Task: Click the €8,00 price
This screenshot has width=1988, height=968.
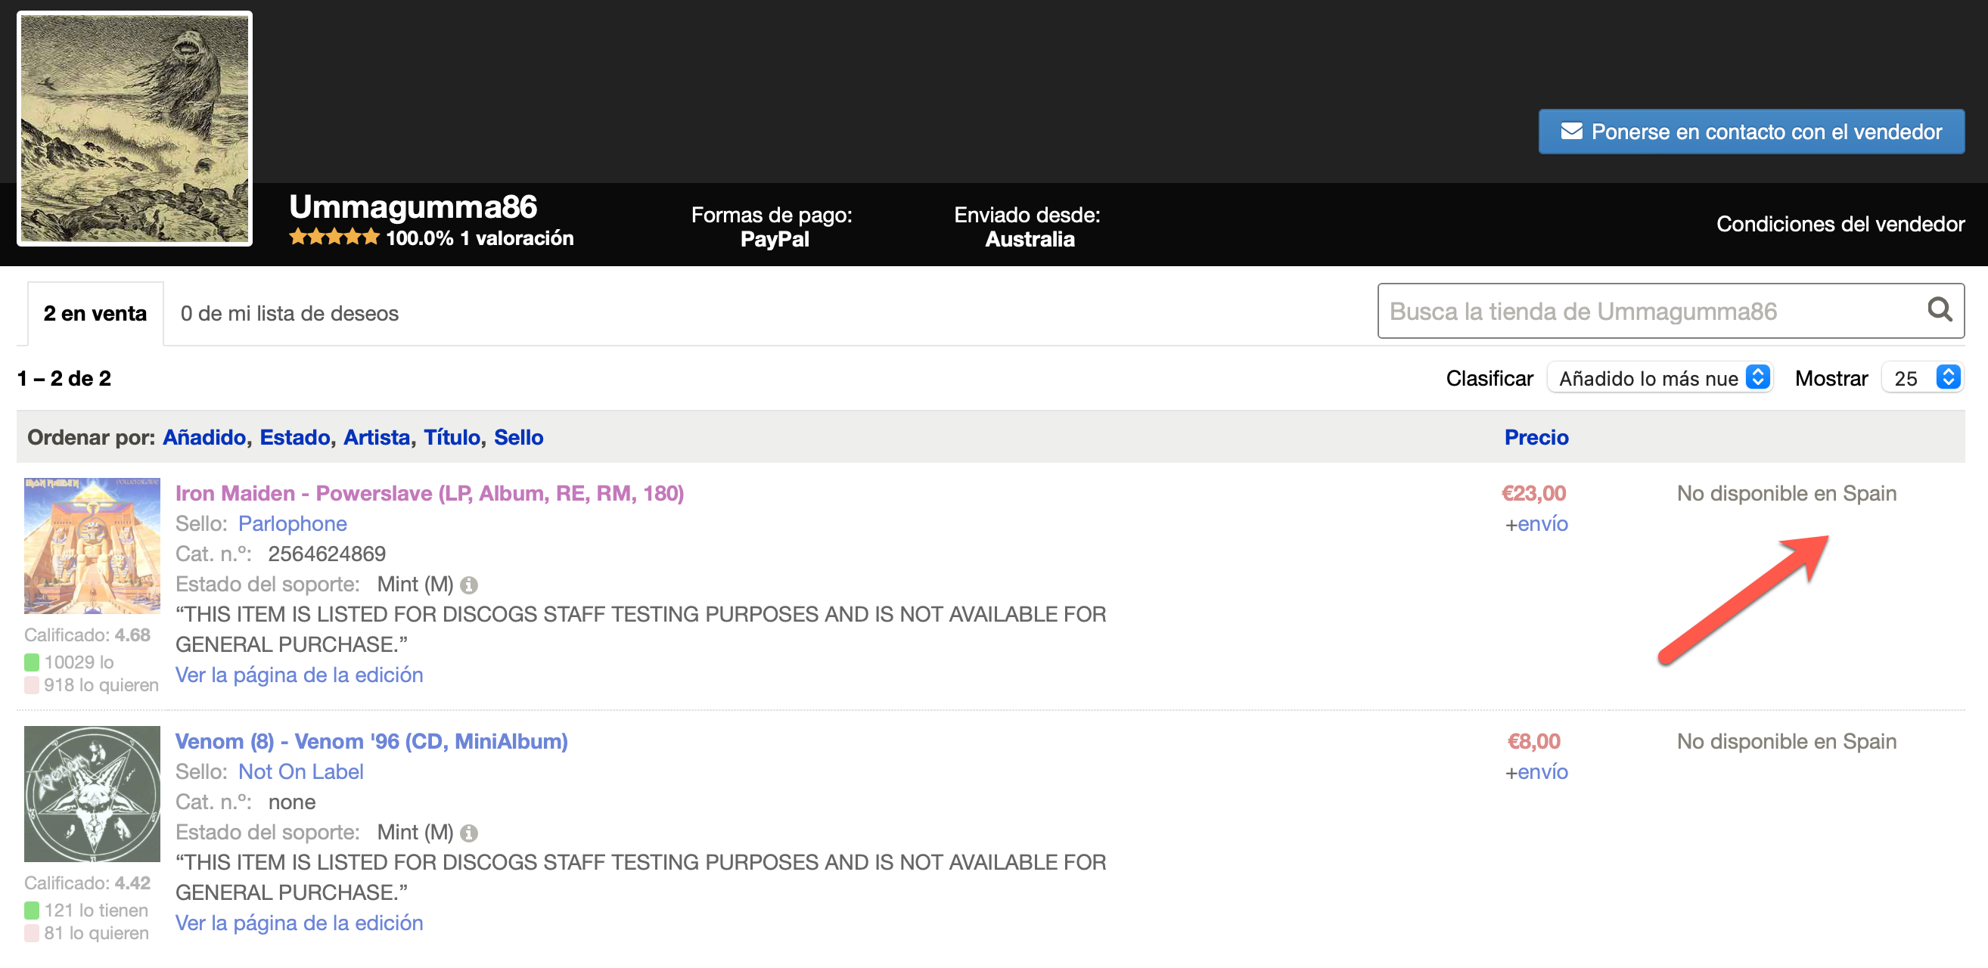Action: pyautogui.click(x=1533, y=742)
